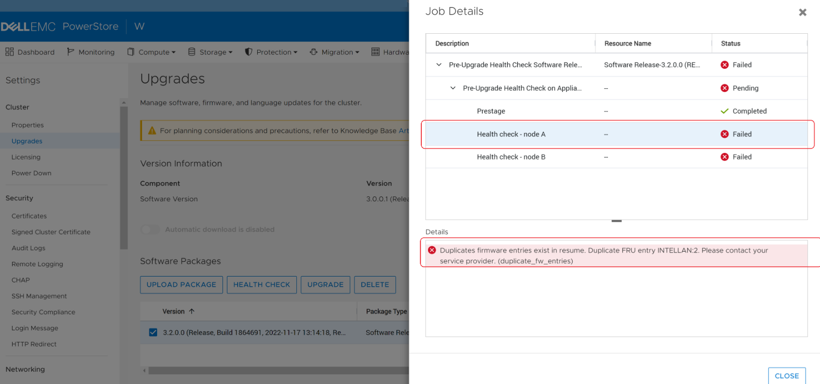Open Security Compliance settings
Screen dimensions: 820x384
click(x=43, y=312)
